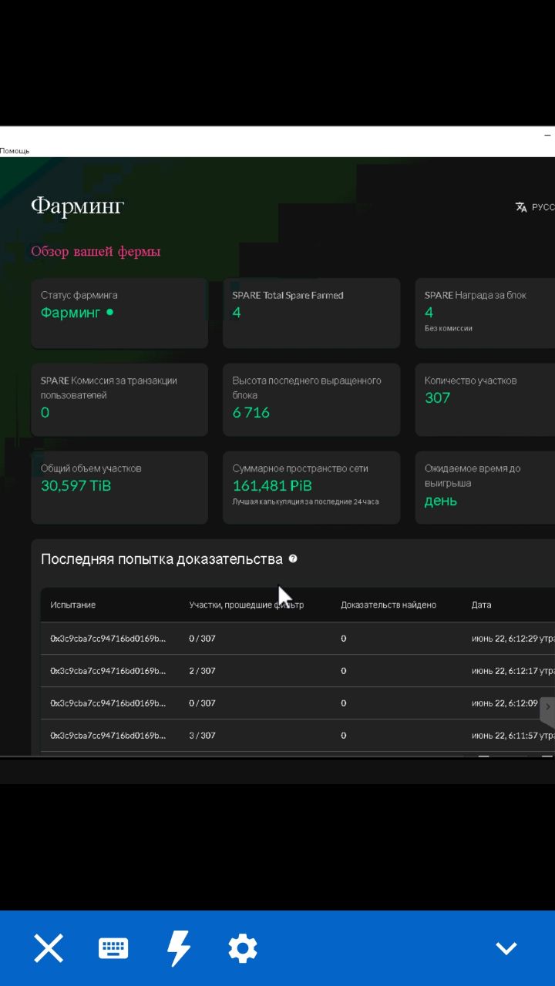555x986 pixels.
Task: Disconnect session with the X icon
Action: point(49,948)
